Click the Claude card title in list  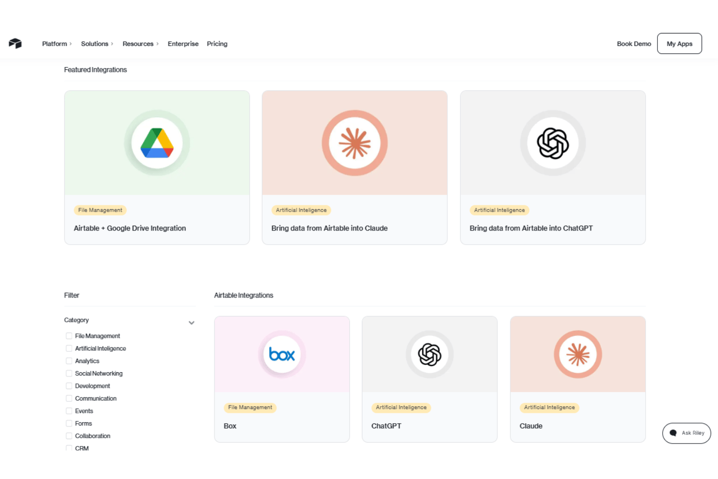click(x=531, y=426)
